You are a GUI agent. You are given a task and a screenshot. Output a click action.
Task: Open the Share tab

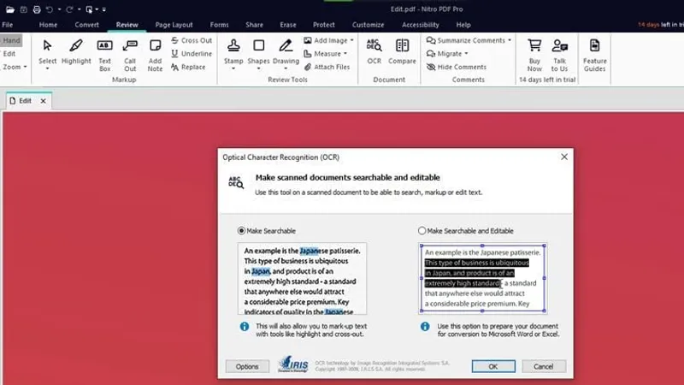(254, 25)
